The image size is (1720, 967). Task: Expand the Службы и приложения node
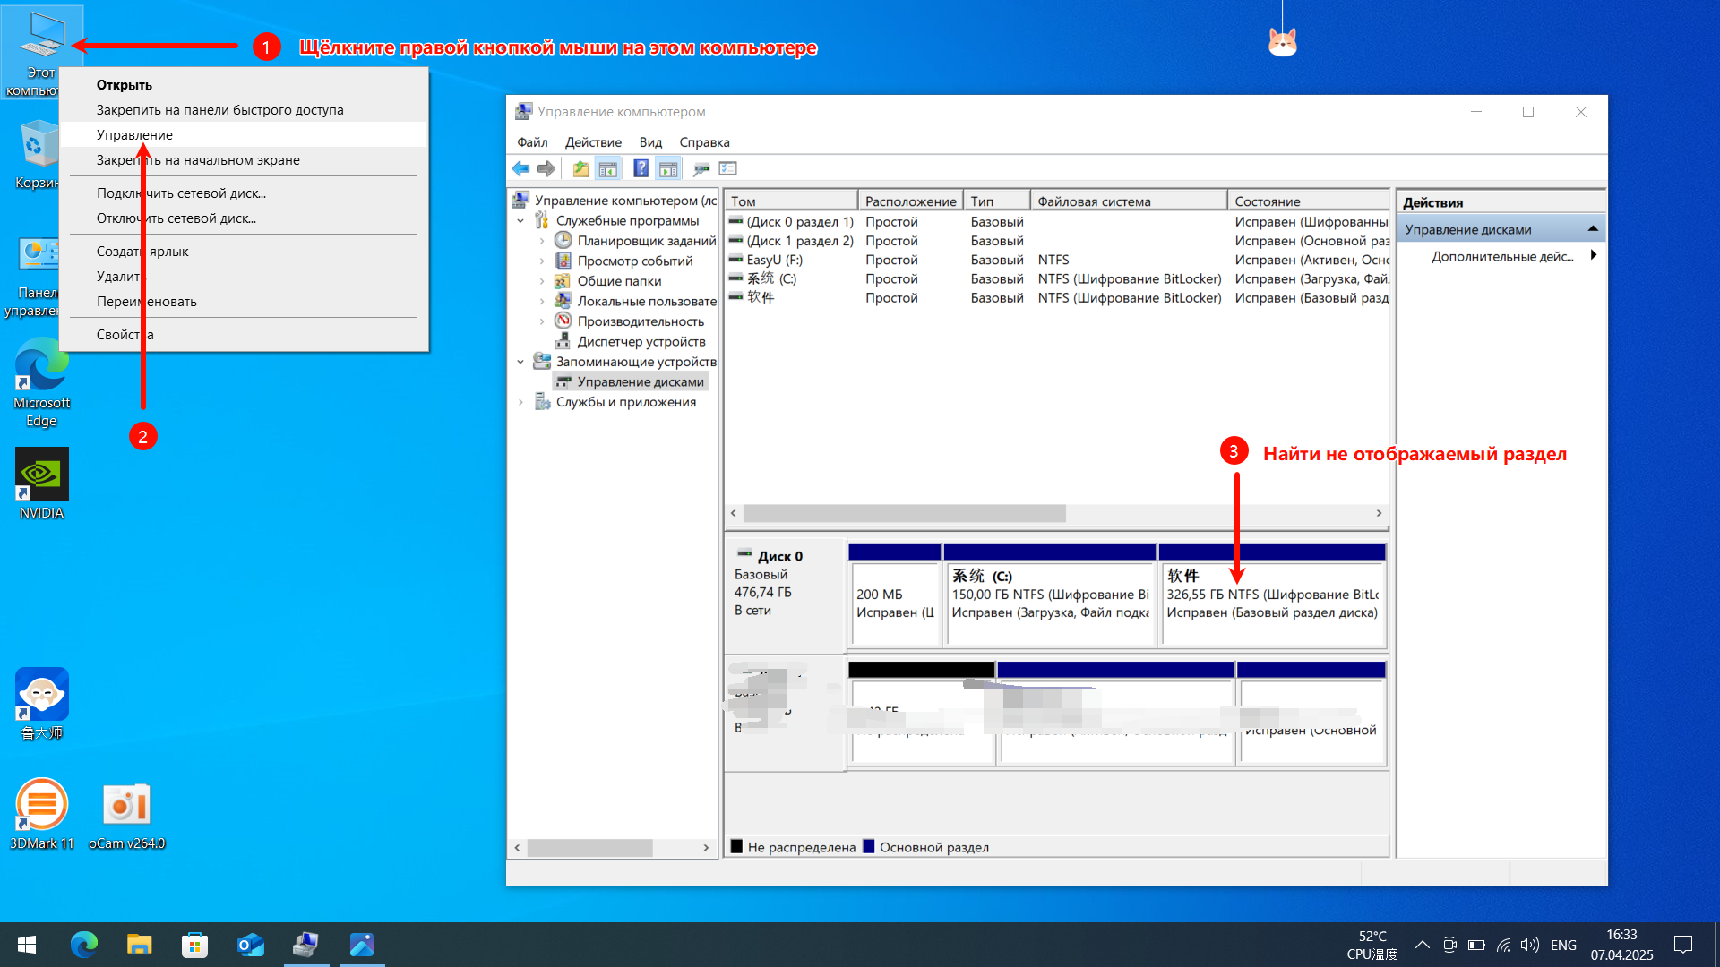520,402
